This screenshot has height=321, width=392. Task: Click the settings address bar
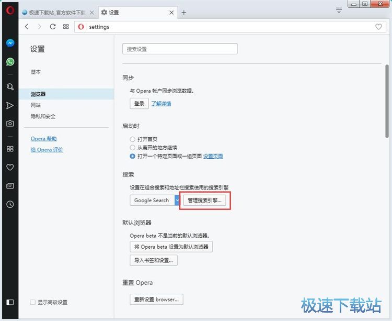tap(230, 27)
